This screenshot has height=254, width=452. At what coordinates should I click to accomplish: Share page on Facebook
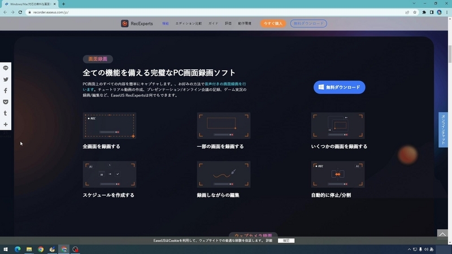[6, 91]
